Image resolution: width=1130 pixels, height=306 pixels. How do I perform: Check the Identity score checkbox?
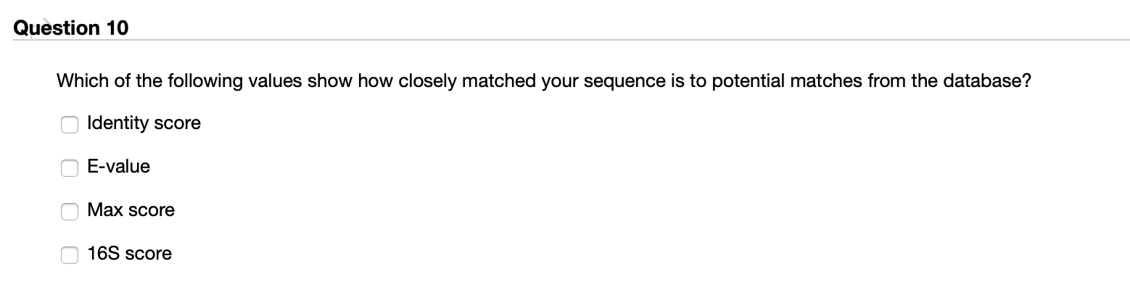69,125
